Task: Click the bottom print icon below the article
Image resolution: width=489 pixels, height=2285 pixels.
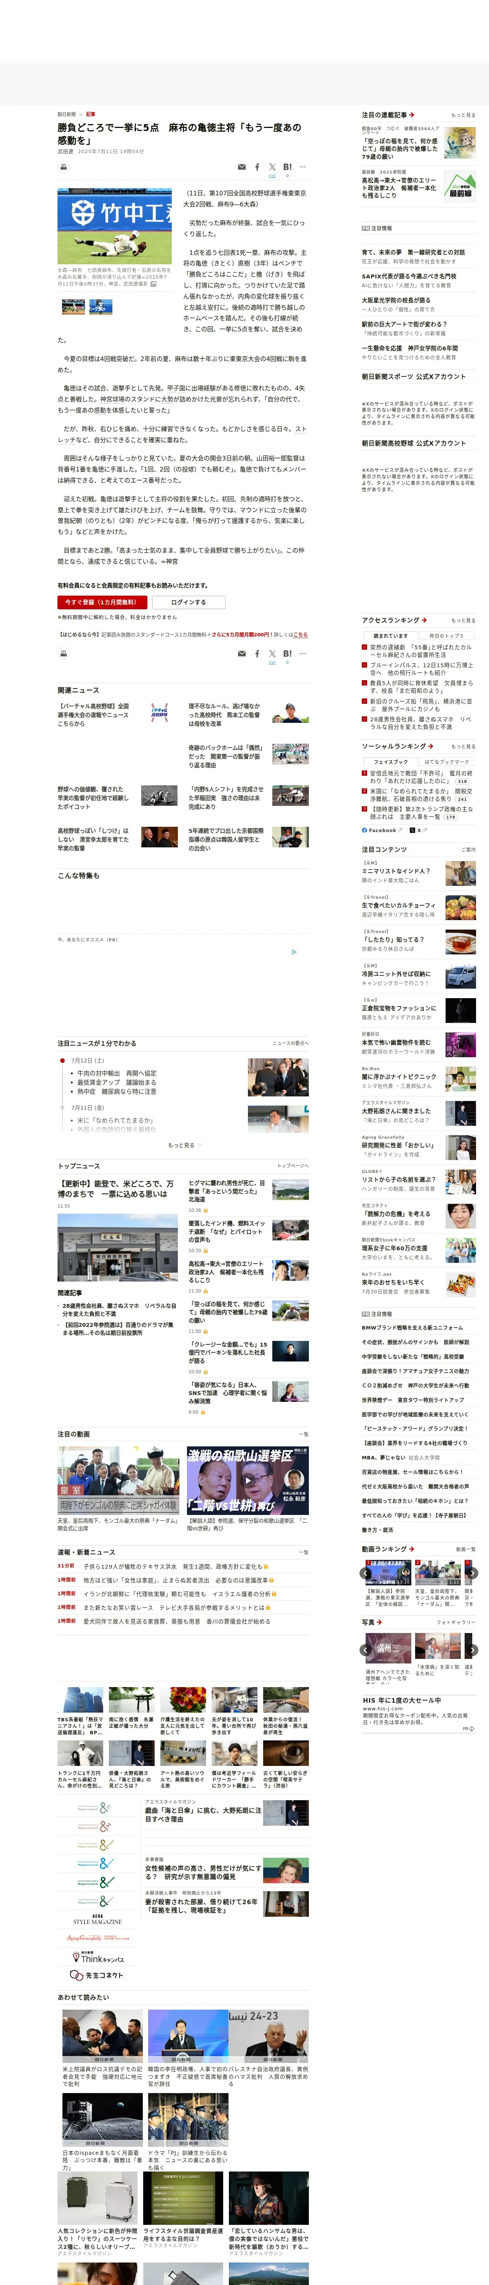Action: pos(64,654)
